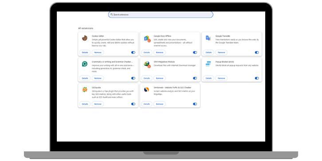
Task: Click the Google Translate icon
Action: click(x=208, y=38)
